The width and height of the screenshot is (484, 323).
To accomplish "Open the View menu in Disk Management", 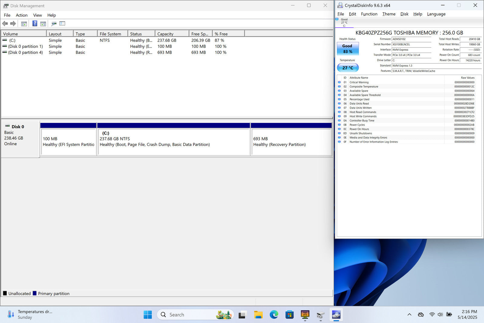I will click(x=38, y=15).
